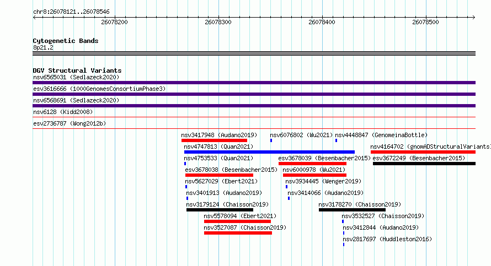Click the DGV Structural Variants track title
This screenshot has width=491, height=266.
pyautogui.click(x=77, y=70)
